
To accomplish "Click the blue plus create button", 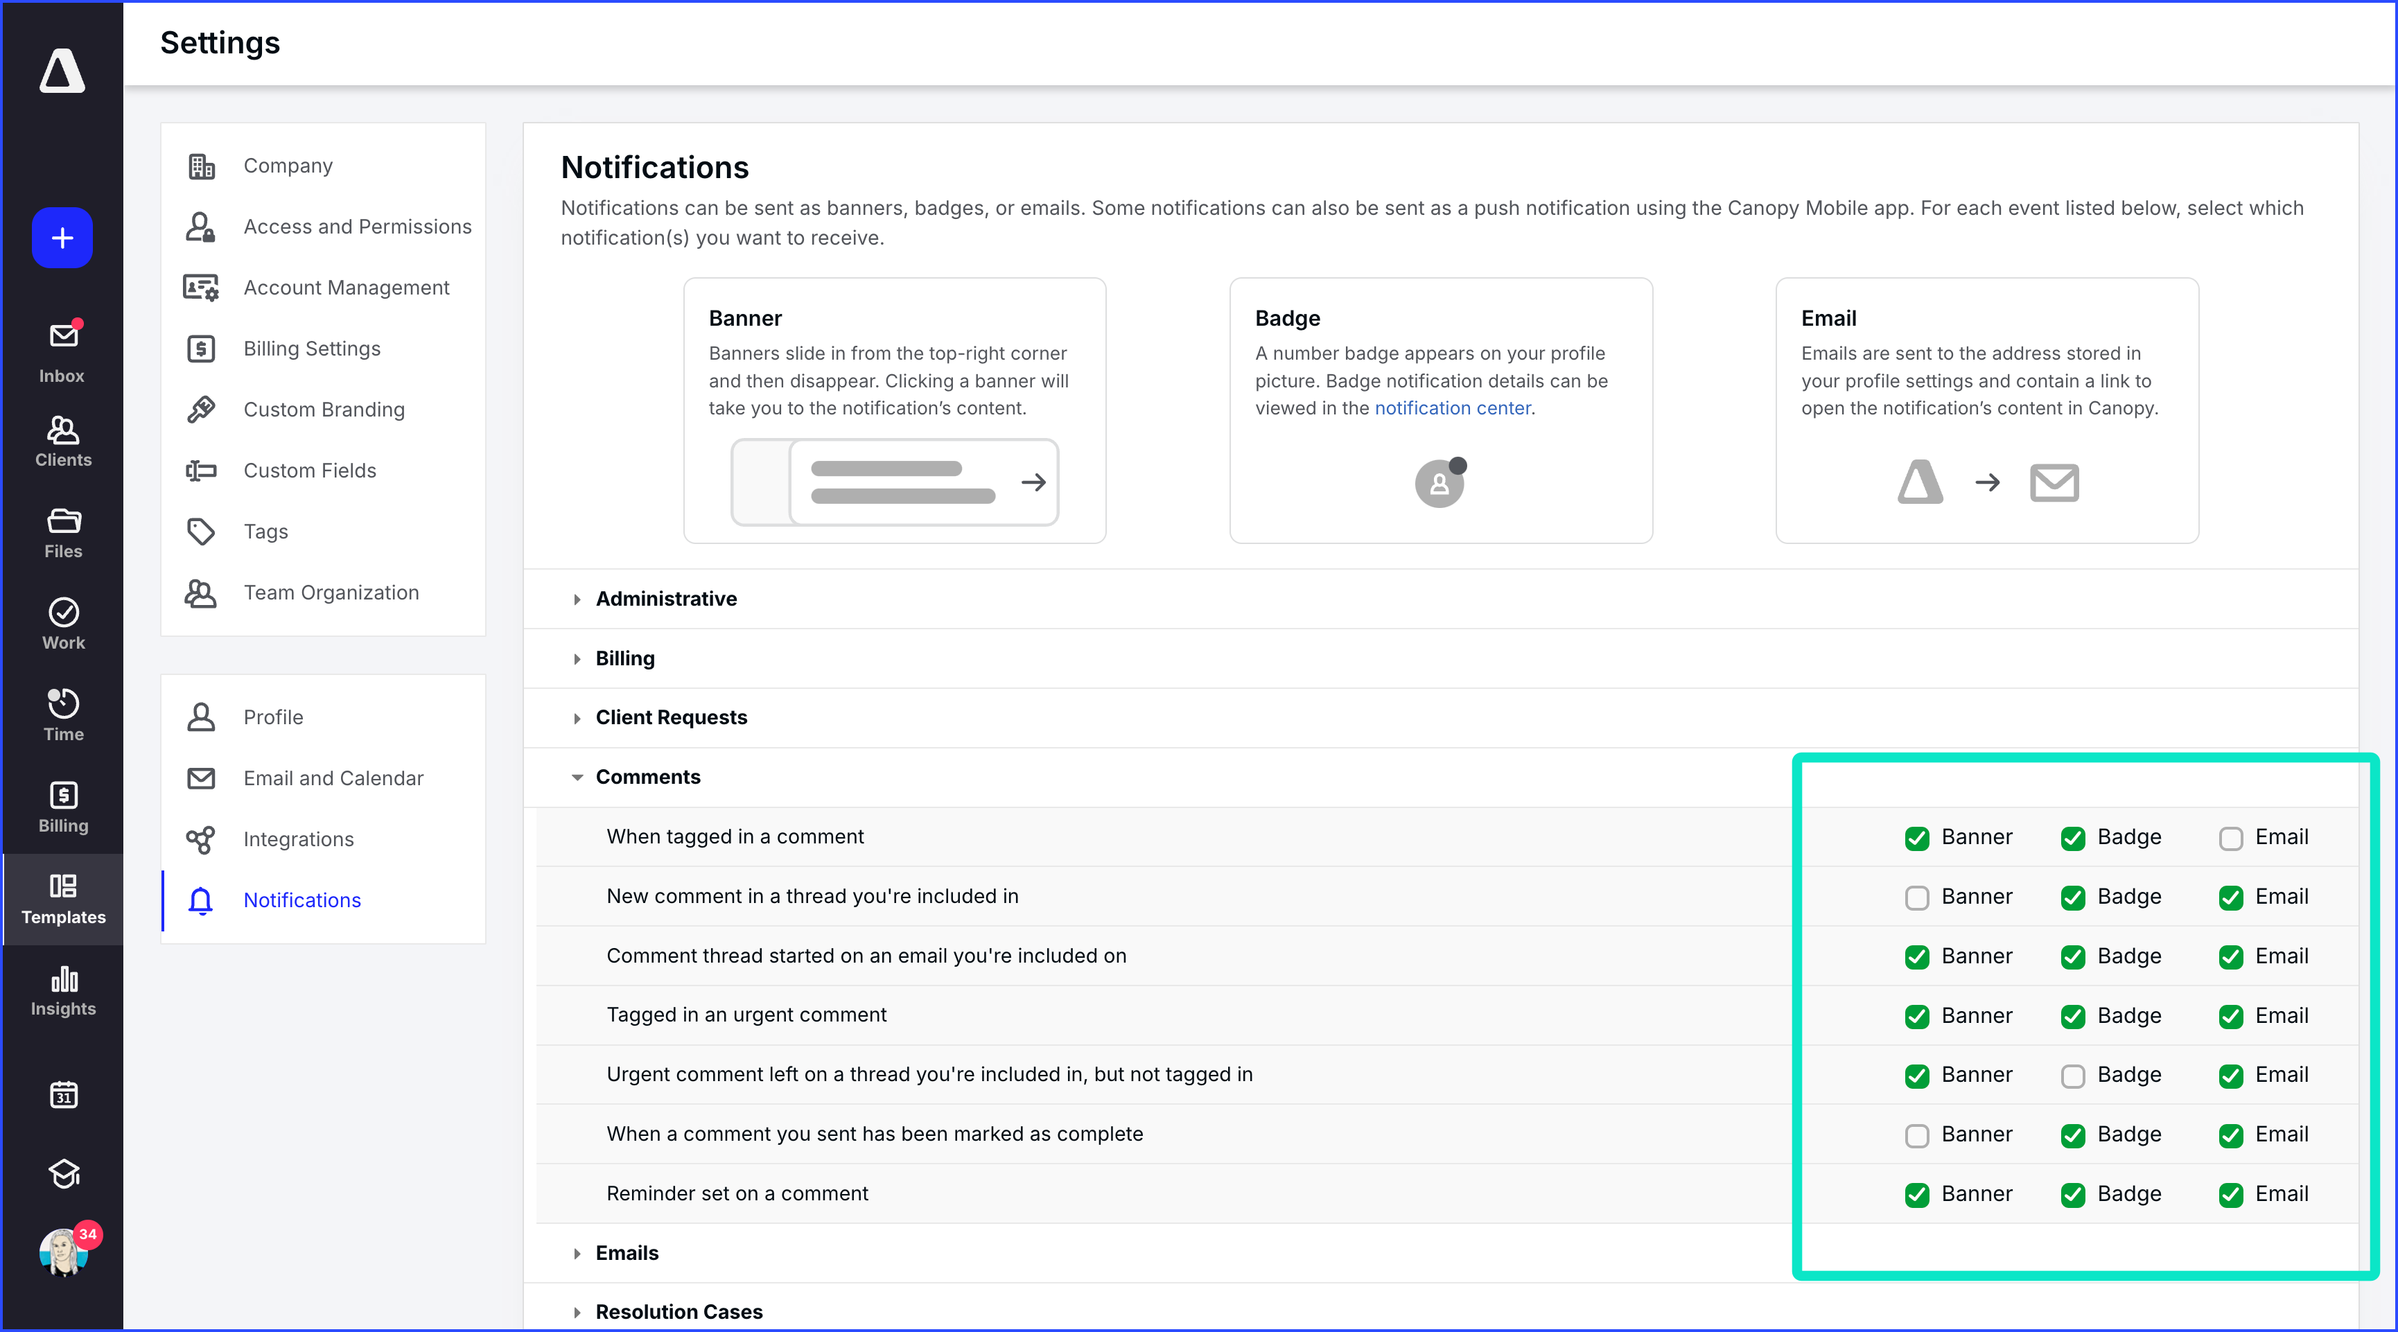I will (x=62, y=238).
